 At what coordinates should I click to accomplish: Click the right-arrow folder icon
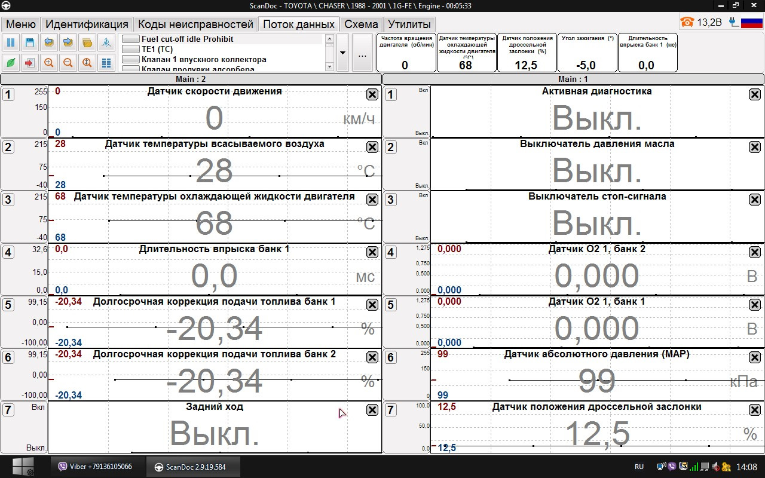pos(68,43)
